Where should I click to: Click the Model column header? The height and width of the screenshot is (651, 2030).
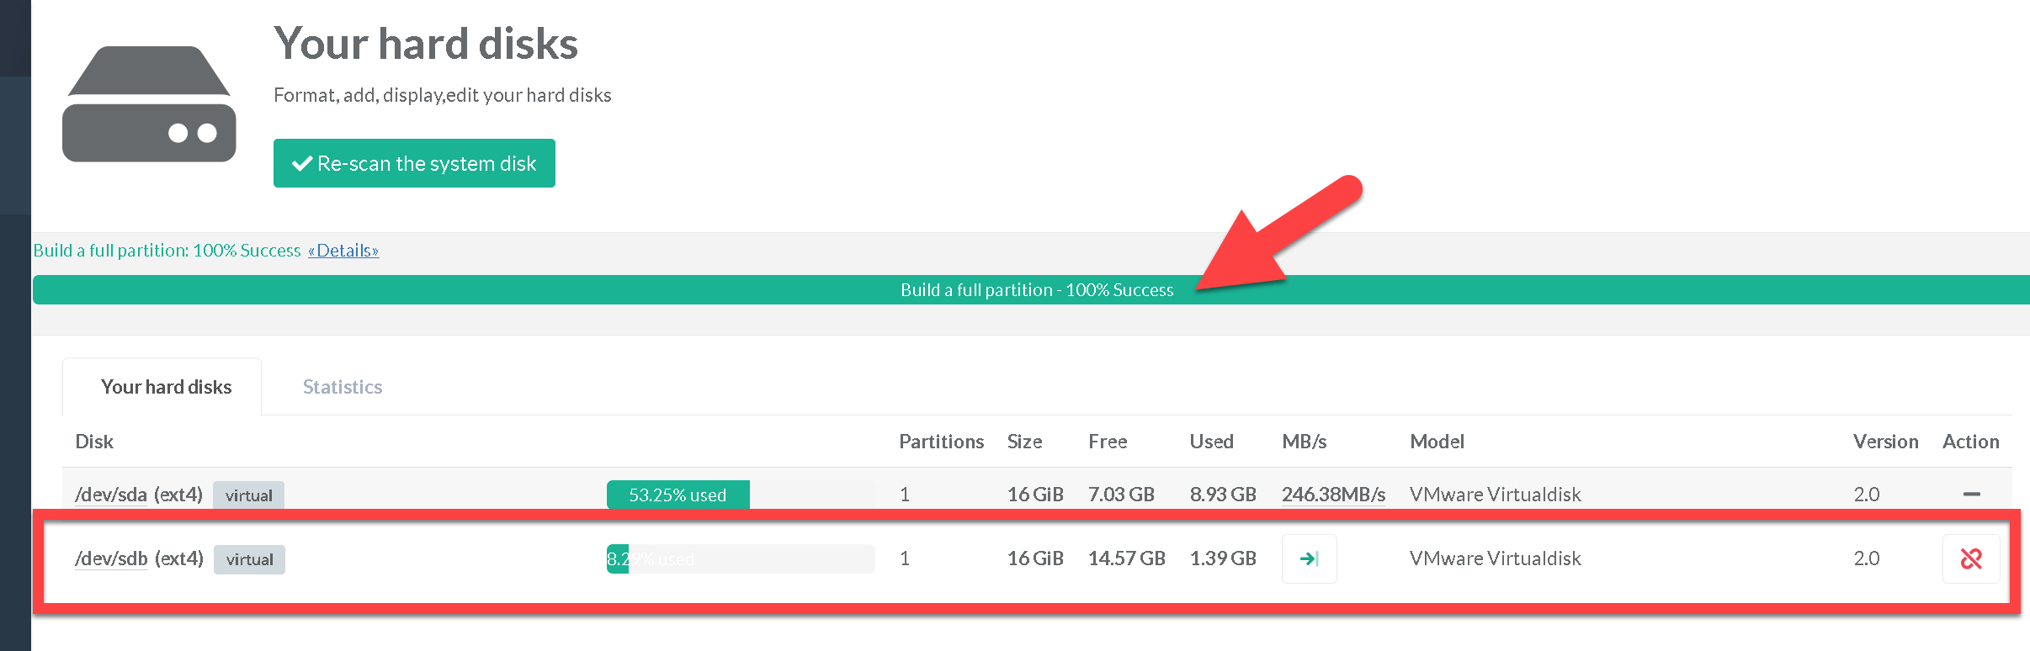[x=1437, y=442]
